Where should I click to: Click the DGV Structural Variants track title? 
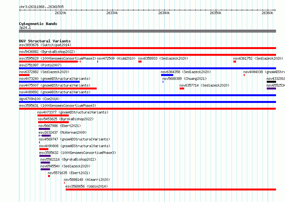tap(45, 41)
